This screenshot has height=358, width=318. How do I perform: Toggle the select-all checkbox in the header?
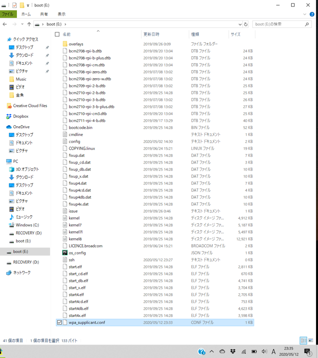[x=57, y=34]
